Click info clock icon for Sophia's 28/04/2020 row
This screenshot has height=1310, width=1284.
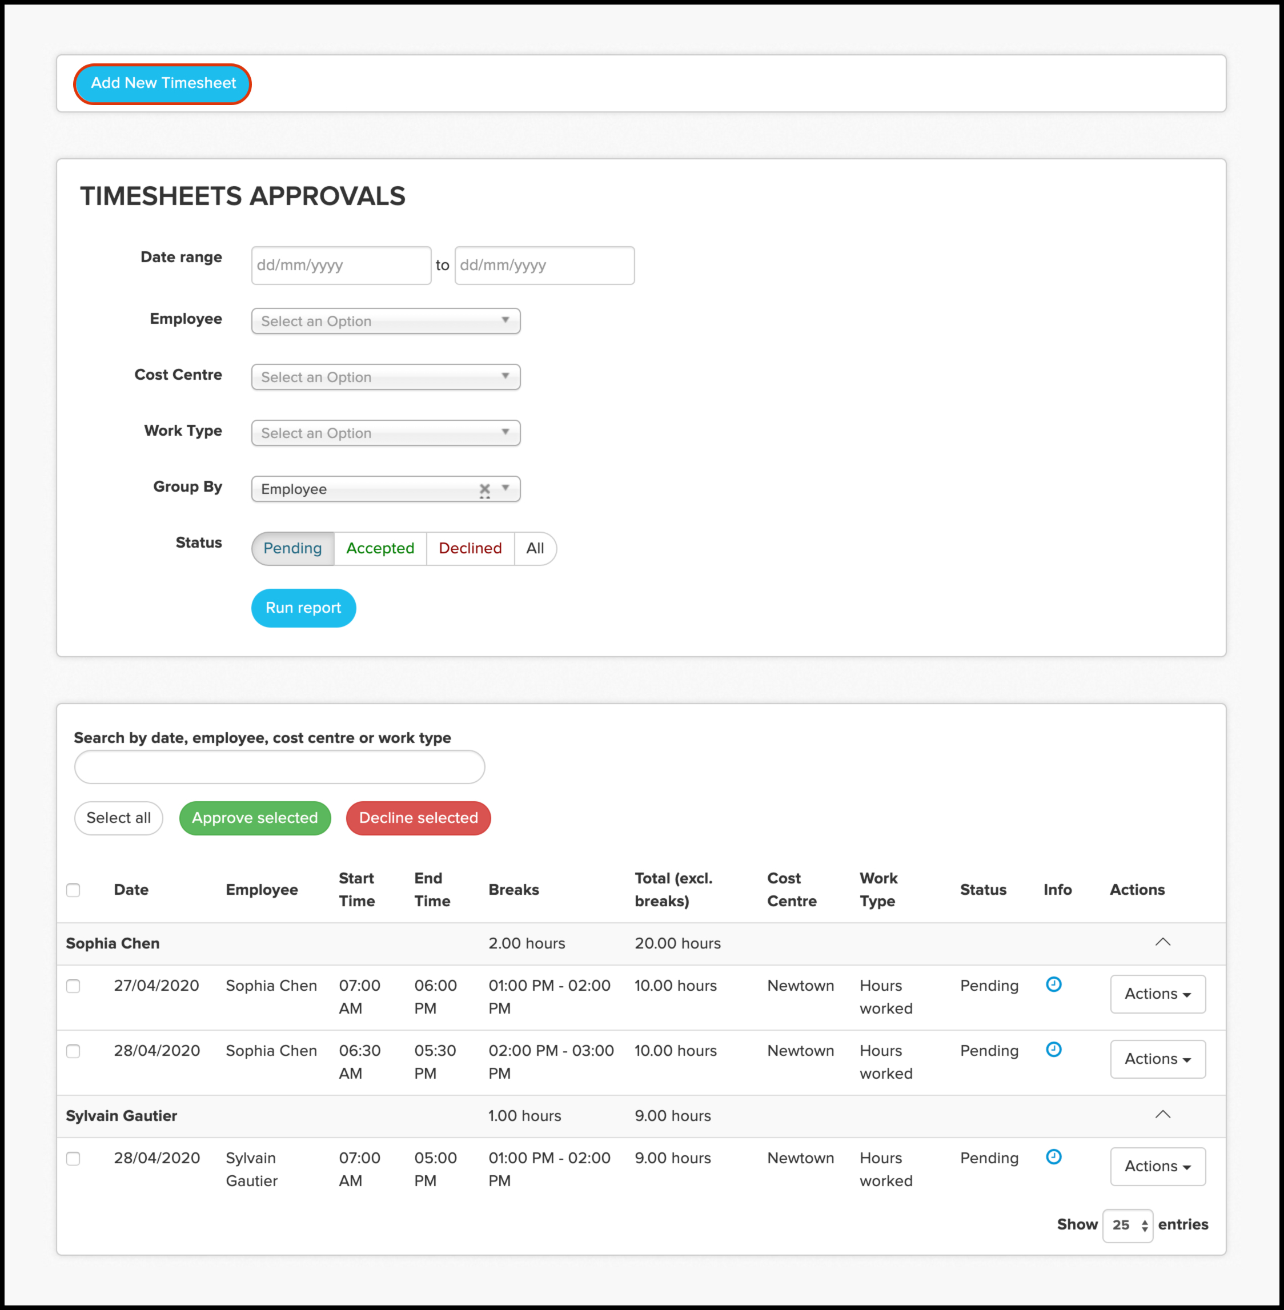click(1053, 1049)
